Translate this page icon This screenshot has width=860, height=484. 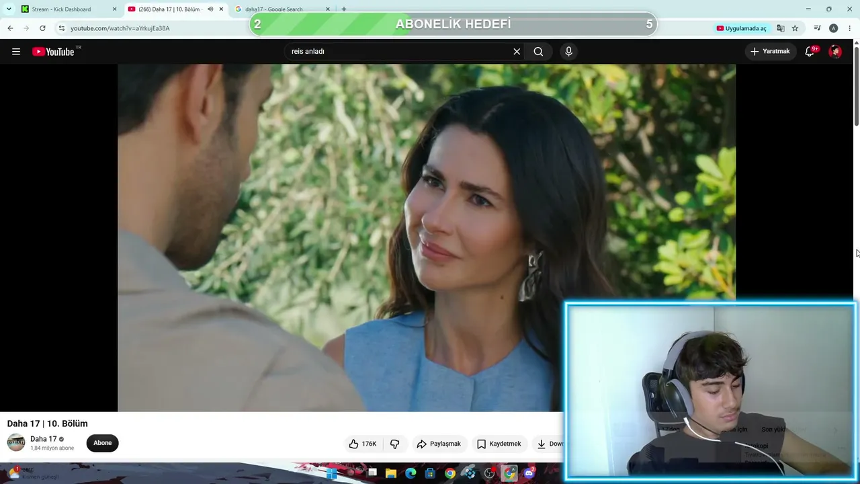pos(781,28)
